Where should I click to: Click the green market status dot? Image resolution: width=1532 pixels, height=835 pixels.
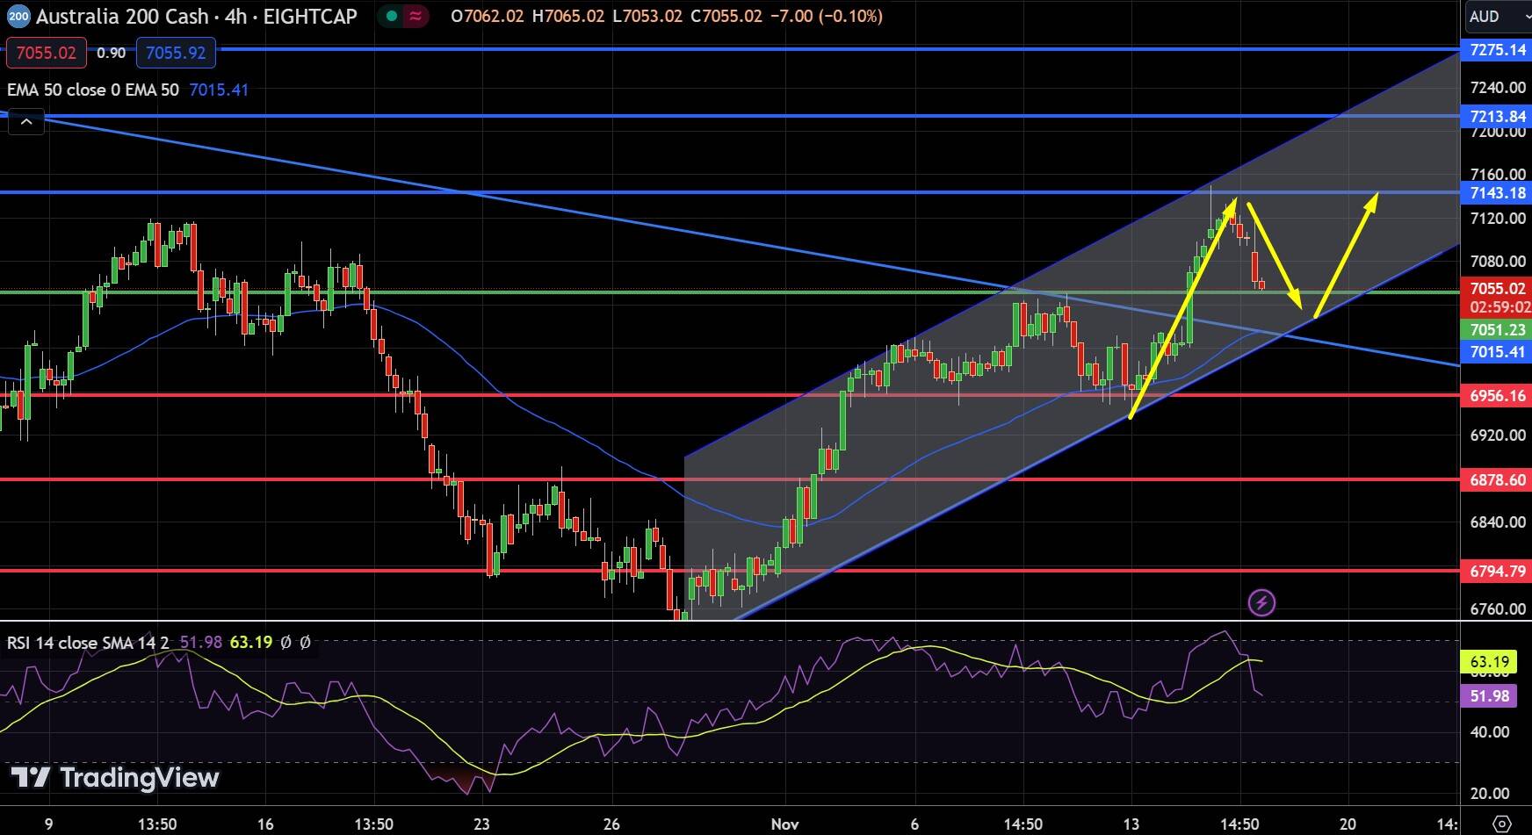[392, 16]
